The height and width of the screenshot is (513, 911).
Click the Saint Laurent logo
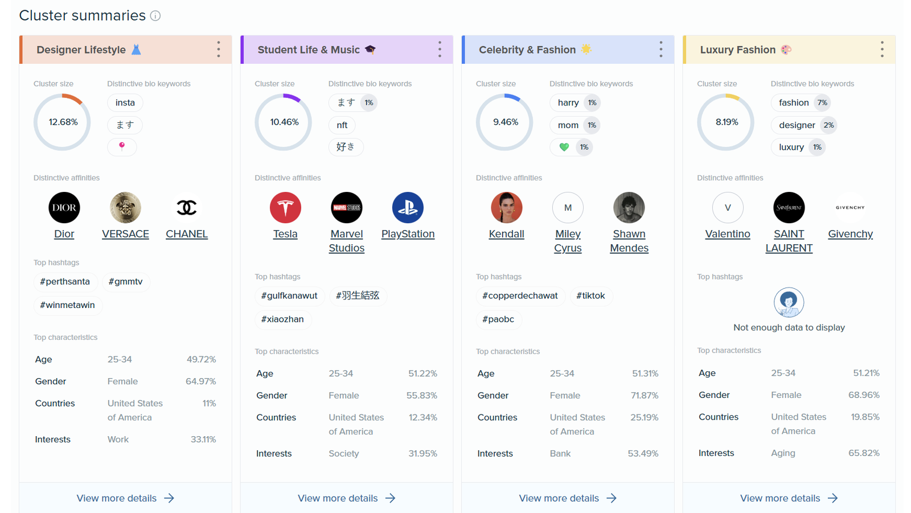pos(789,208)
